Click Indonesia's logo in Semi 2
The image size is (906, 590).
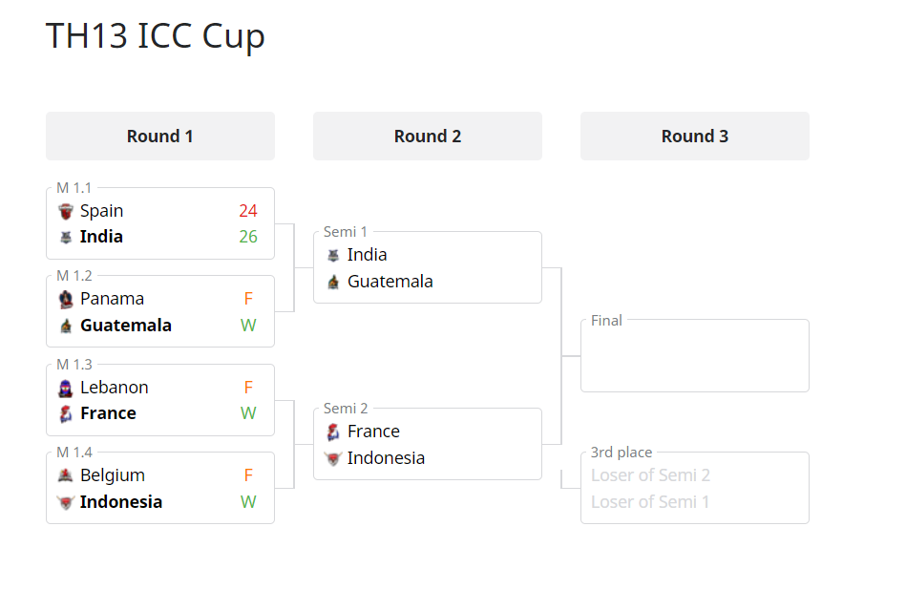(333, 459)
